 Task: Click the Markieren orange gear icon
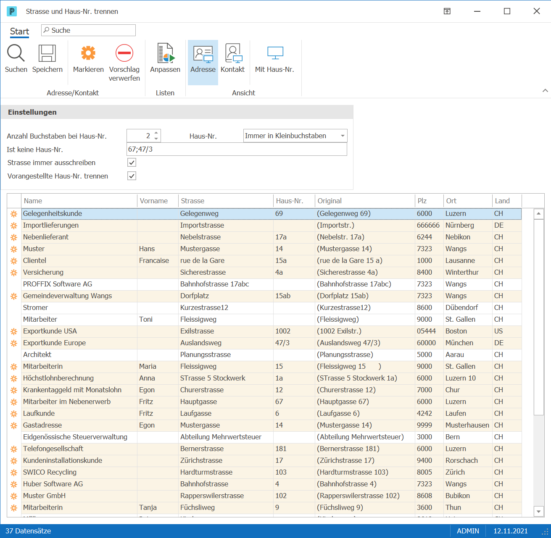click(x=88, y=53)
